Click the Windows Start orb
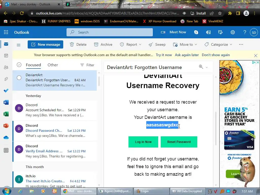260x195 pixels. click(x=7, y=191)
